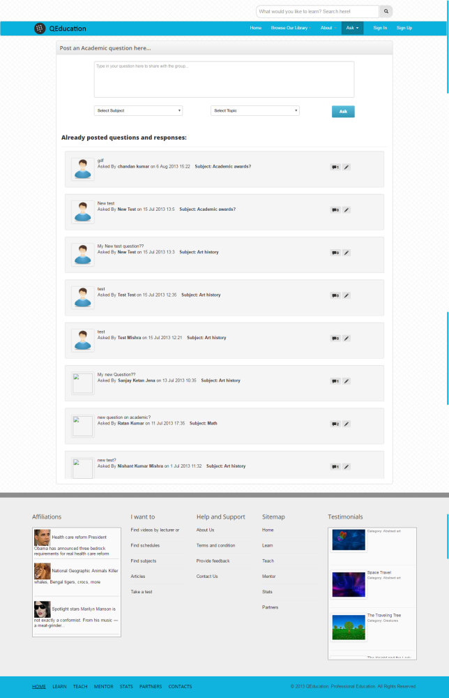
Task: Expand the About menu in navbar
Action: click(x=328, y=28)
